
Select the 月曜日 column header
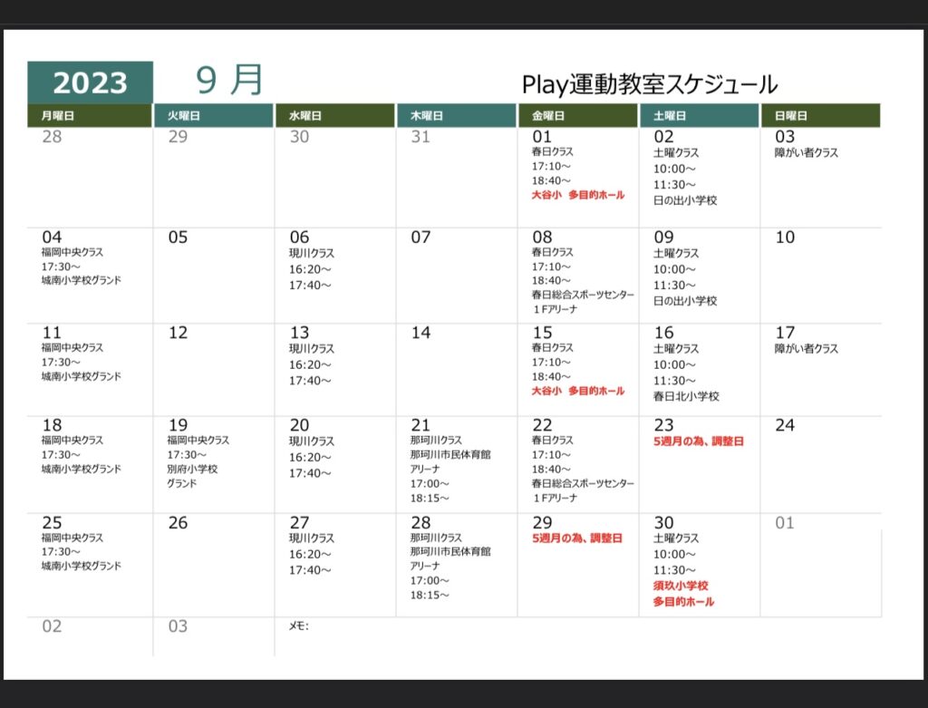[x=90, y=115]
